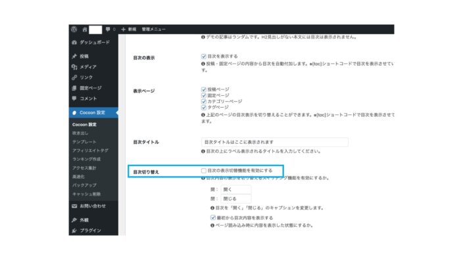Viewport: 463px width, 260px height.
Task: Click the plus 新規 item
Action: pos(129,29)
